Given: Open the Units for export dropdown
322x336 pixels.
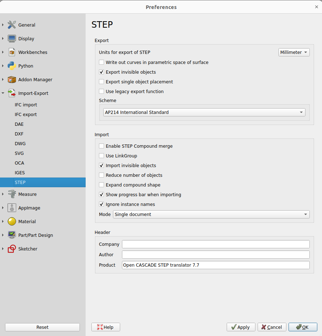Looking at the screenshot, I should (294, 52).
